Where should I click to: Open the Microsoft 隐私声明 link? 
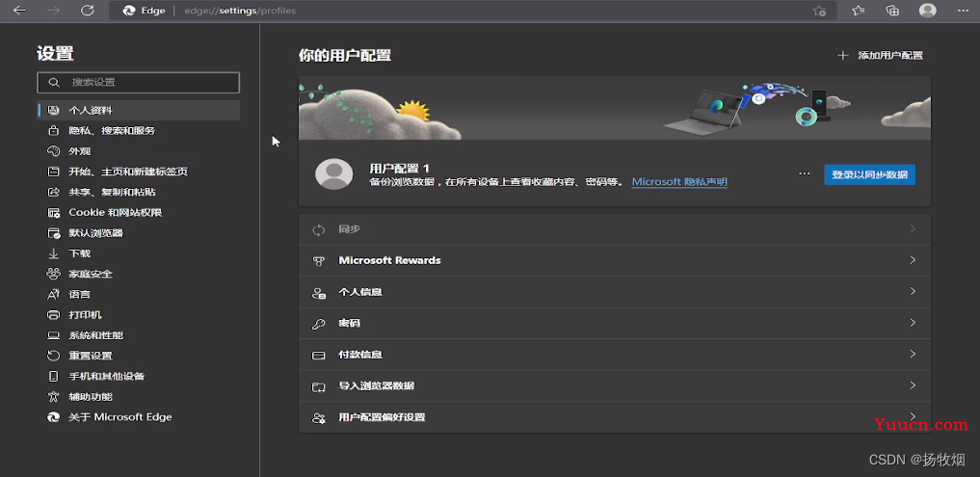679,182
